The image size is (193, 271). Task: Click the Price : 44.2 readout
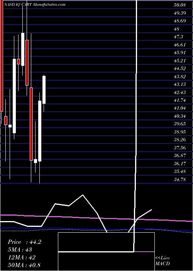24,242
